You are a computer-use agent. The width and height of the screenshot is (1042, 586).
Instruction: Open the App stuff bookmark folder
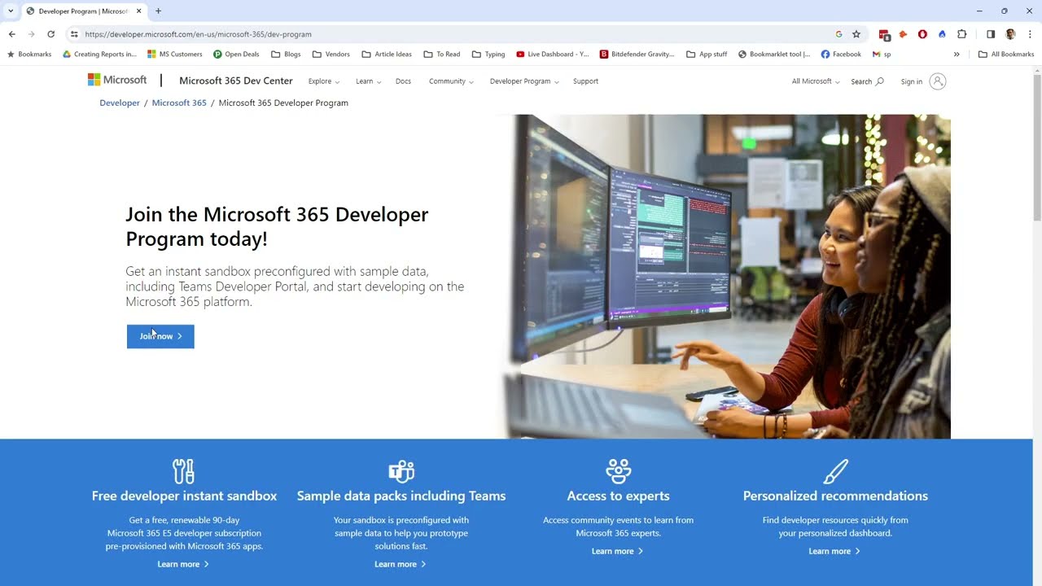707,55
